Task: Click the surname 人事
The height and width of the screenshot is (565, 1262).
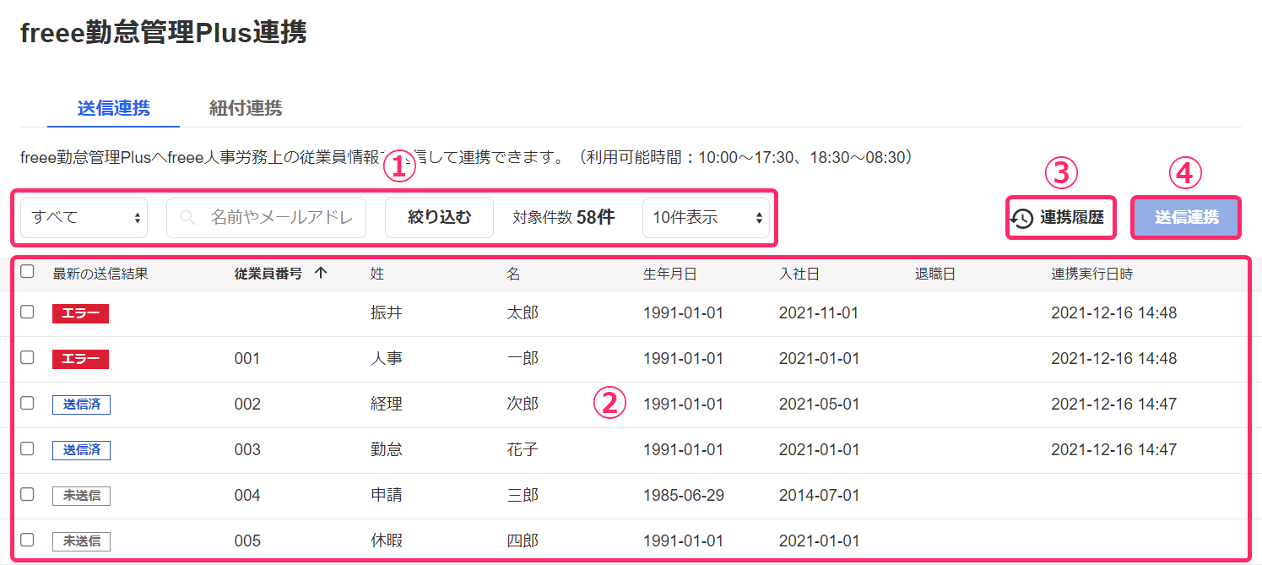Action: (x=386, y=359)
